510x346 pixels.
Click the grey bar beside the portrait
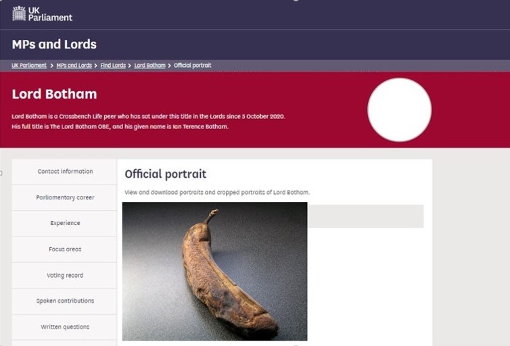[x=365, y=216]
